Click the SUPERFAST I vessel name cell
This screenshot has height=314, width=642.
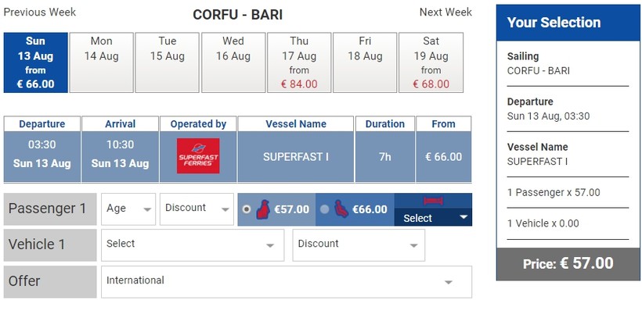pyautogui.click(x=295, y=157)
